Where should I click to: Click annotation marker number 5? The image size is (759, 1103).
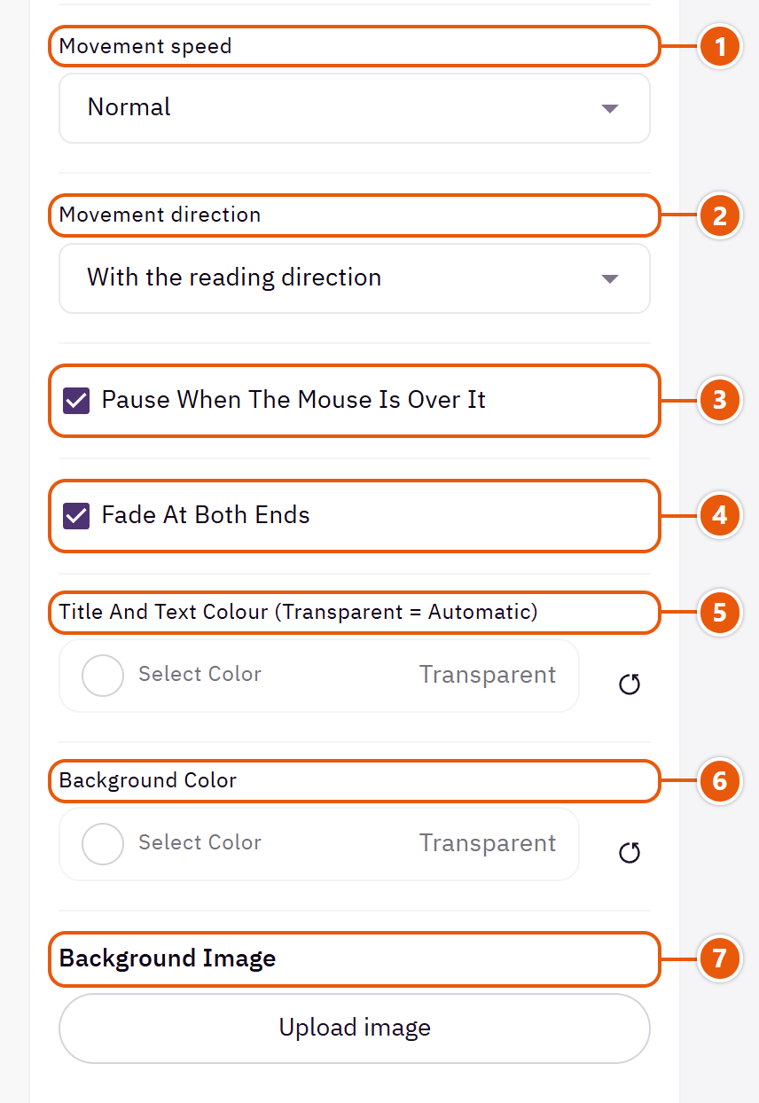tap(719, 613)
